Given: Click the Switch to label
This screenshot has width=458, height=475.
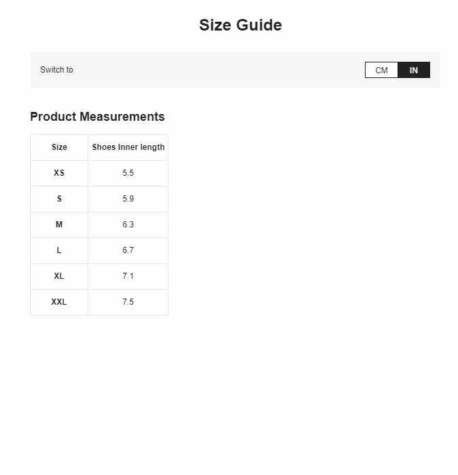Looking at the screenshot, I should [56, 70].
